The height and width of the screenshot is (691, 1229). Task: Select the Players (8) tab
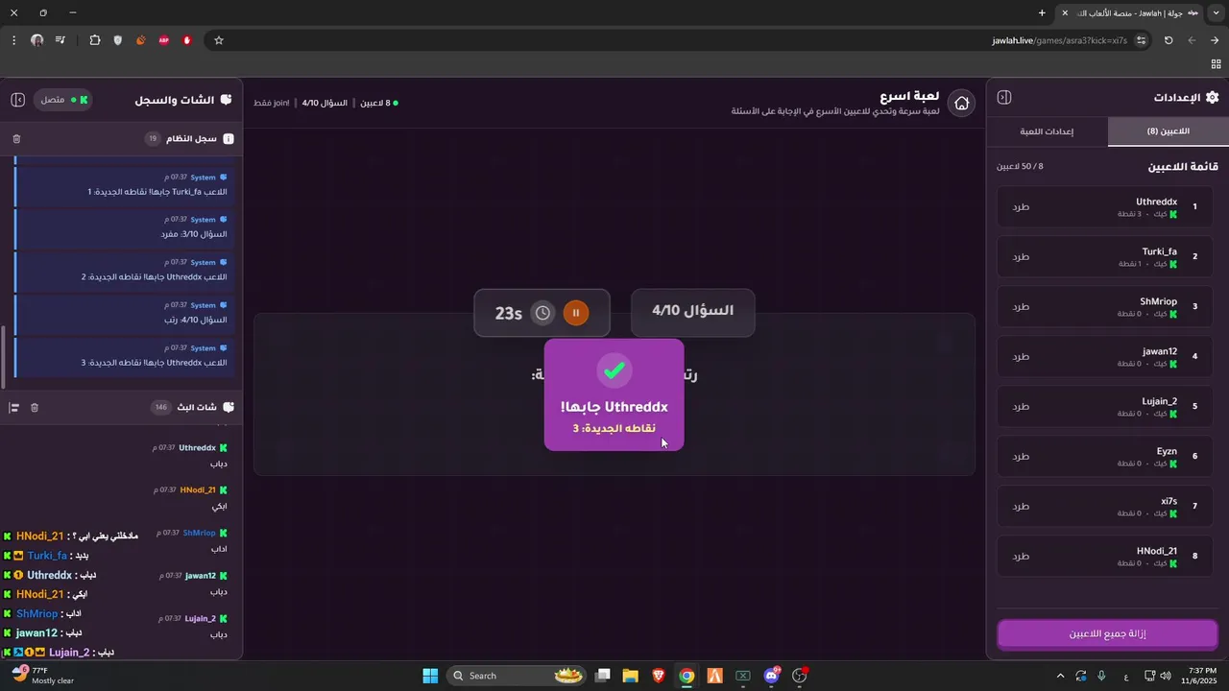tap(1168, 131)
